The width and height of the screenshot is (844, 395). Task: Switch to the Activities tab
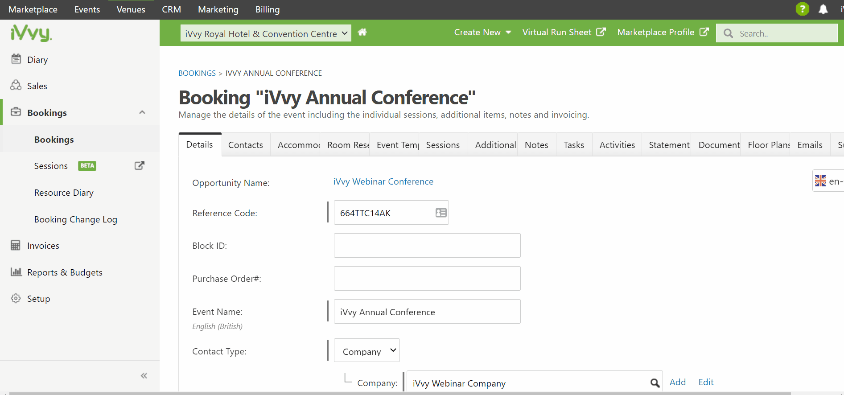point(617,145)
